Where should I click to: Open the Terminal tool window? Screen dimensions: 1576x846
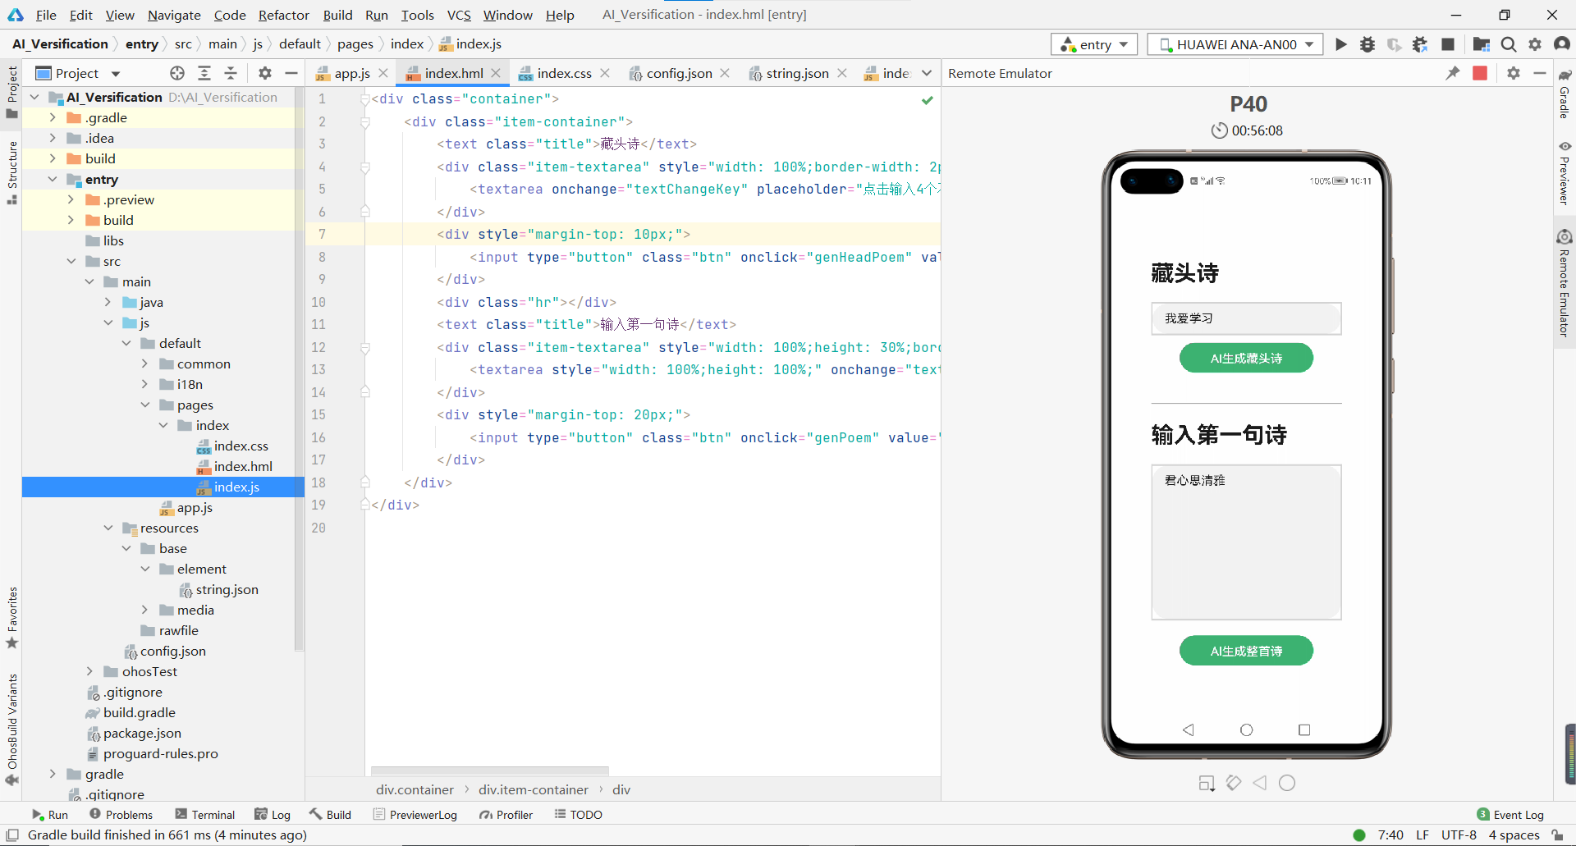tap(205, 815)
